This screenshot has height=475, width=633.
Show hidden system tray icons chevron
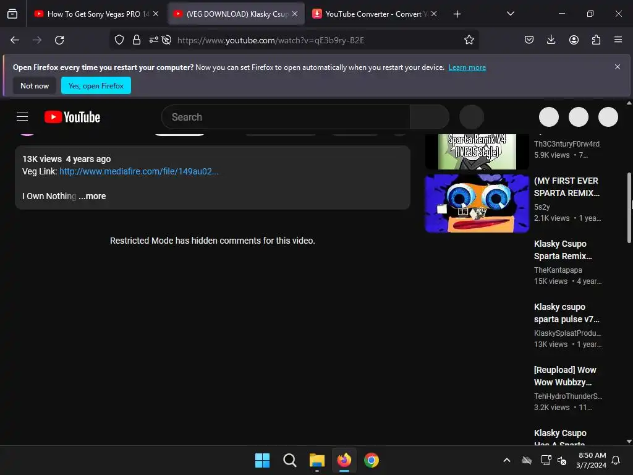click(507, 460)
